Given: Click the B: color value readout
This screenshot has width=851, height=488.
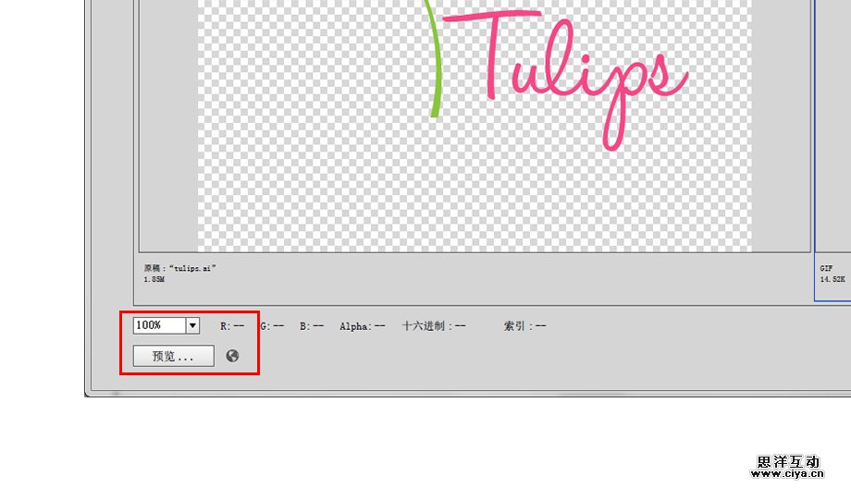Looking at the screenshot, I should [x=312, y=326].
